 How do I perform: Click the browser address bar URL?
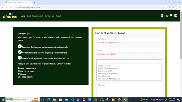pyautogui.click(x=29, y=7)
